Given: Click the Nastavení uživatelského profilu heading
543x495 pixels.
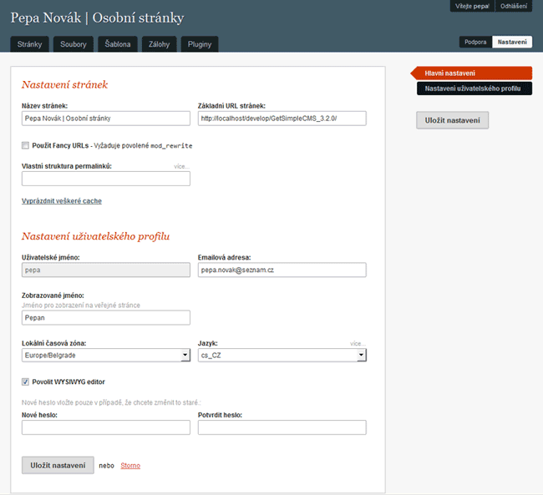Looking at the screenshot, I should click(95, 236).
